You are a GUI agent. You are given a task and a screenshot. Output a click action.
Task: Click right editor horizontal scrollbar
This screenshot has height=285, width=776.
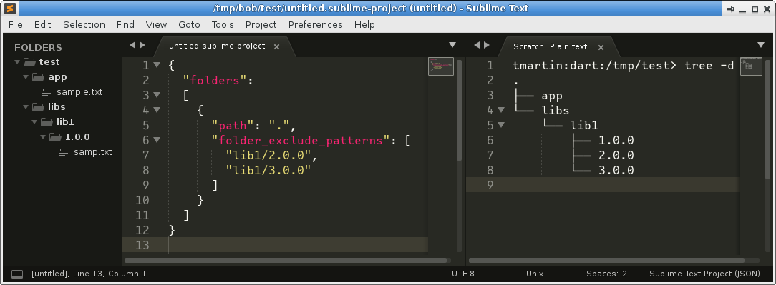point(606,260)
